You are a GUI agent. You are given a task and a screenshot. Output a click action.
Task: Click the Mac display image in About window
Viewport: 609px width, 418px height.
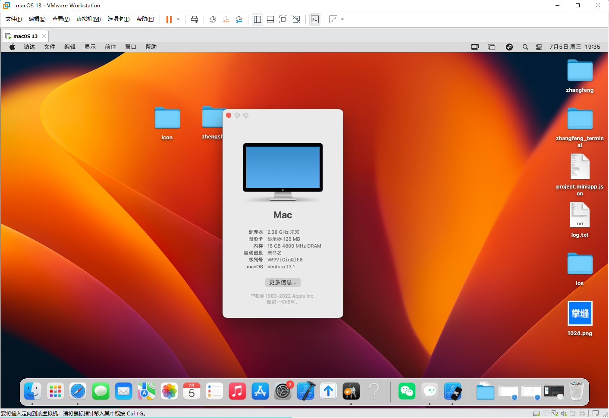[x=283, y=172]
